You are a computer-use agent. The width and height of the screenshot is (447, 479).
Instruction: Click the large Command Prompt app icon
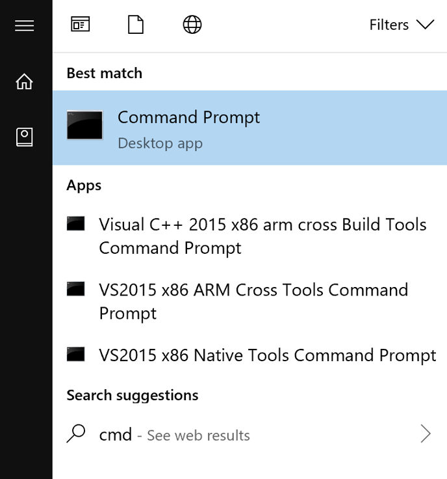84,126
